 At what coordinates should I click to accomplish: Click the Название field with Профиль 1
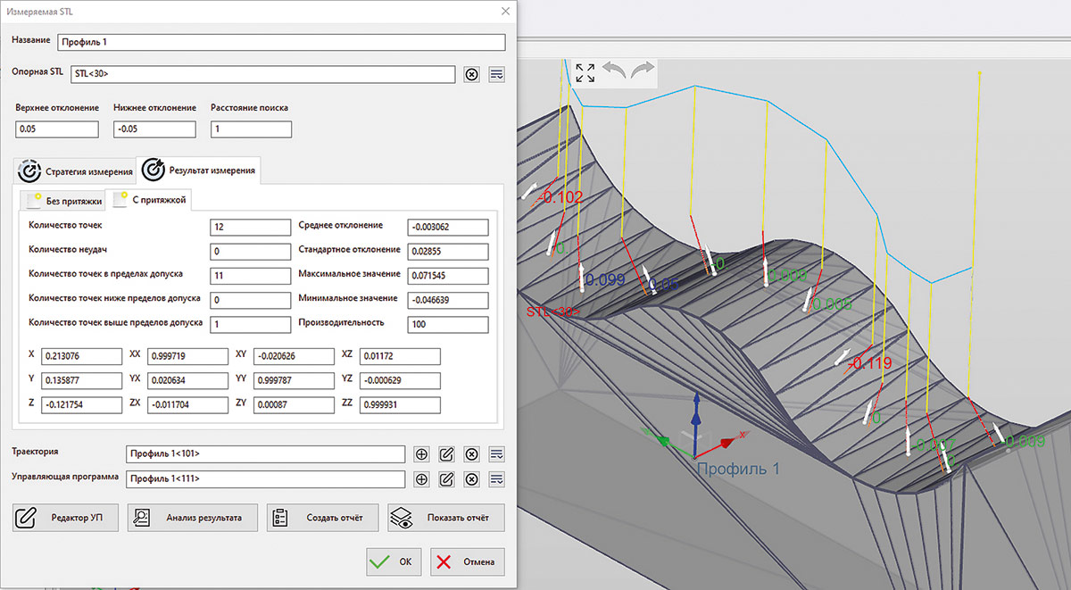click(281, 42)
